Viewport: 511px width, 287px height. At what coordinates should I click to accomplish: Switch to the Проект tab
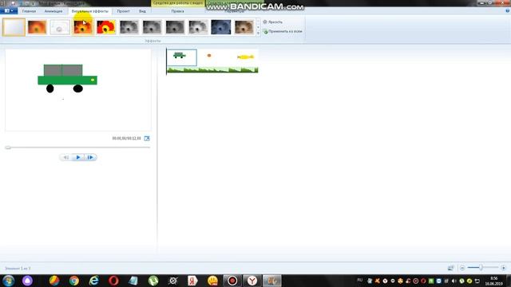pyautogui.click(x=123, y=11)
